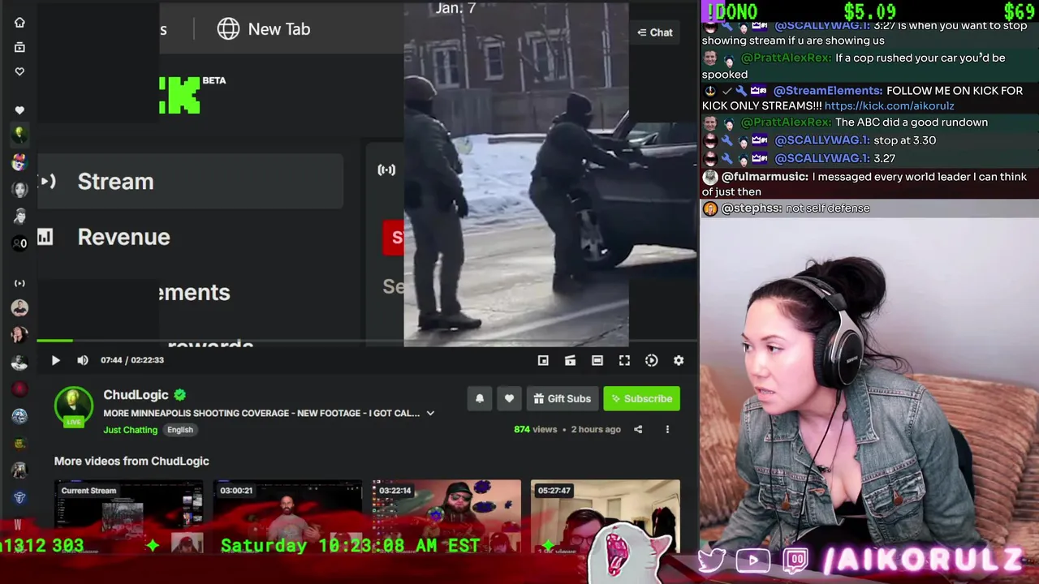Image resolution: width=1039 pixels, height=584 pixels.
Task: Click the ChudLogic channel name
Action: point(136,395)
